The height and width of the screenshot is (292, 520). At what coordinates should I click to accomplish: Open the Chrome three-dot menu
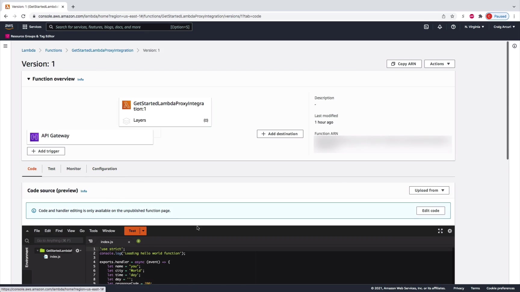[x=514, y=16]
